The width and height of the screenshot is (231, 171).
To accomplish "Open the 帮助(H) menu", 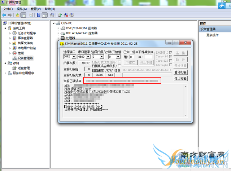I will click(50, 9).
